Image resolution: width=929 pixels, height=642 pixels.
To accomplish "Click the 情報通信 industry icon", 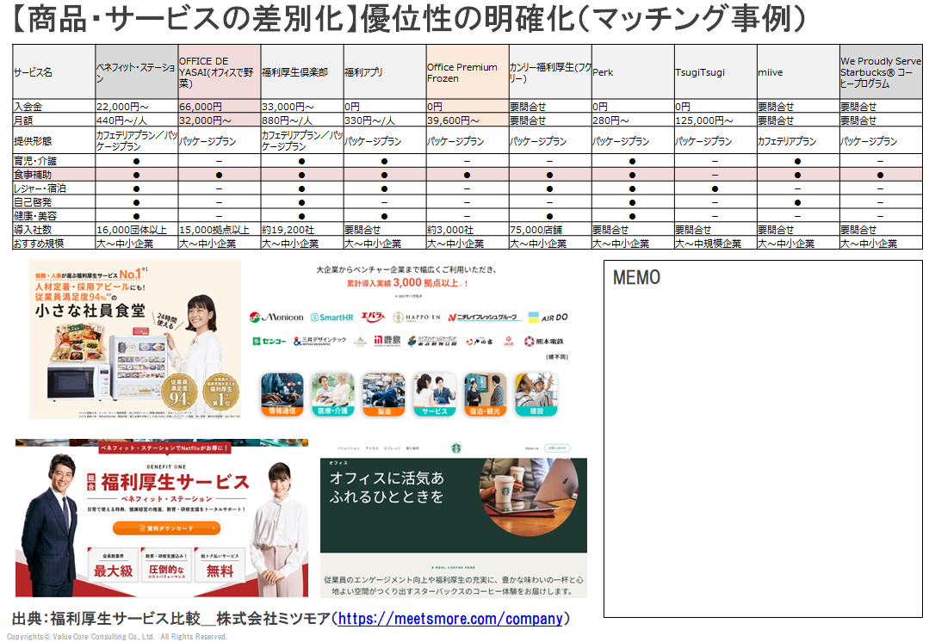I will 282,394.
